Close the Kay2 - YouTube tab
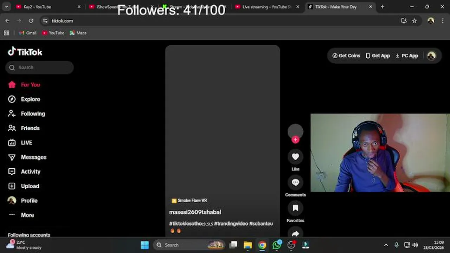The image size is (450, 253). click(x=79, y=7)
